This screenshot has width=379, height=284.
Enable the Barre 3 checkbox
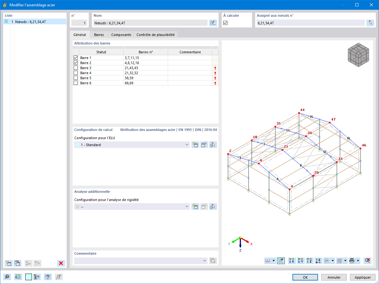click(x=76, y=68)
